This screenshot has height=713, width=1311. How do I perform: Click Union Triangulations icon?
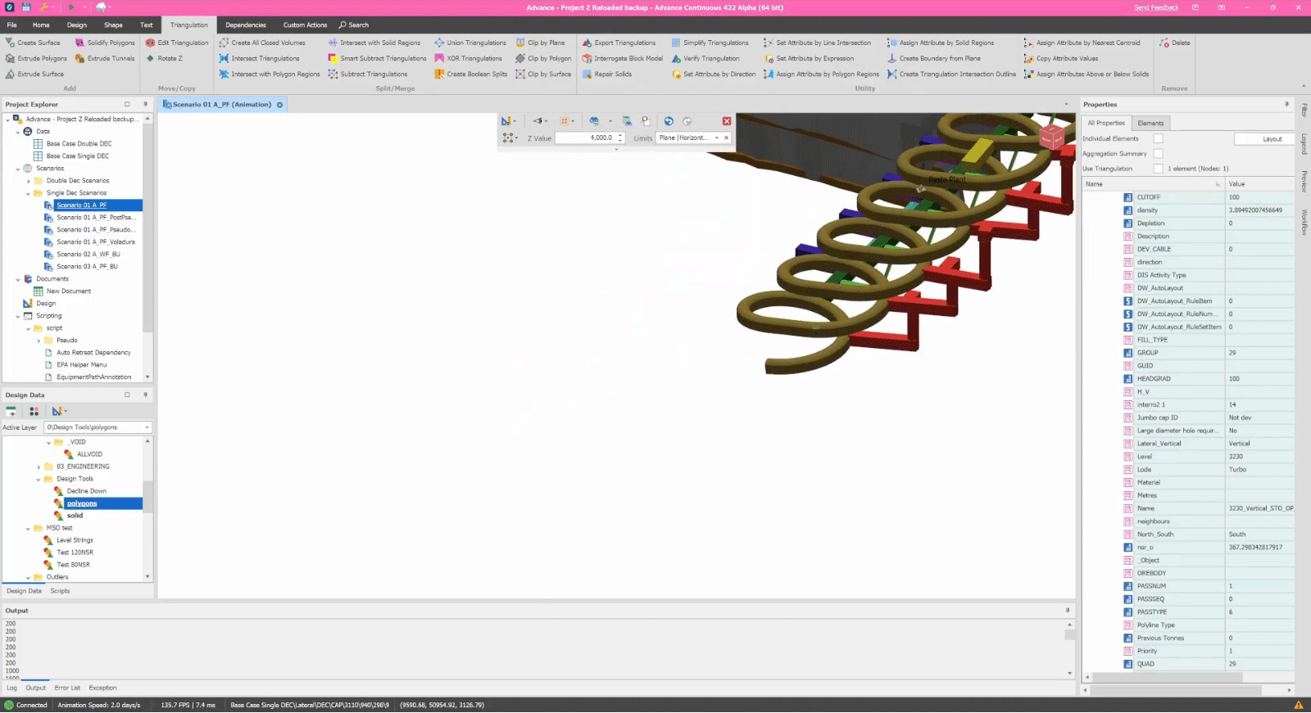(439, 43)
